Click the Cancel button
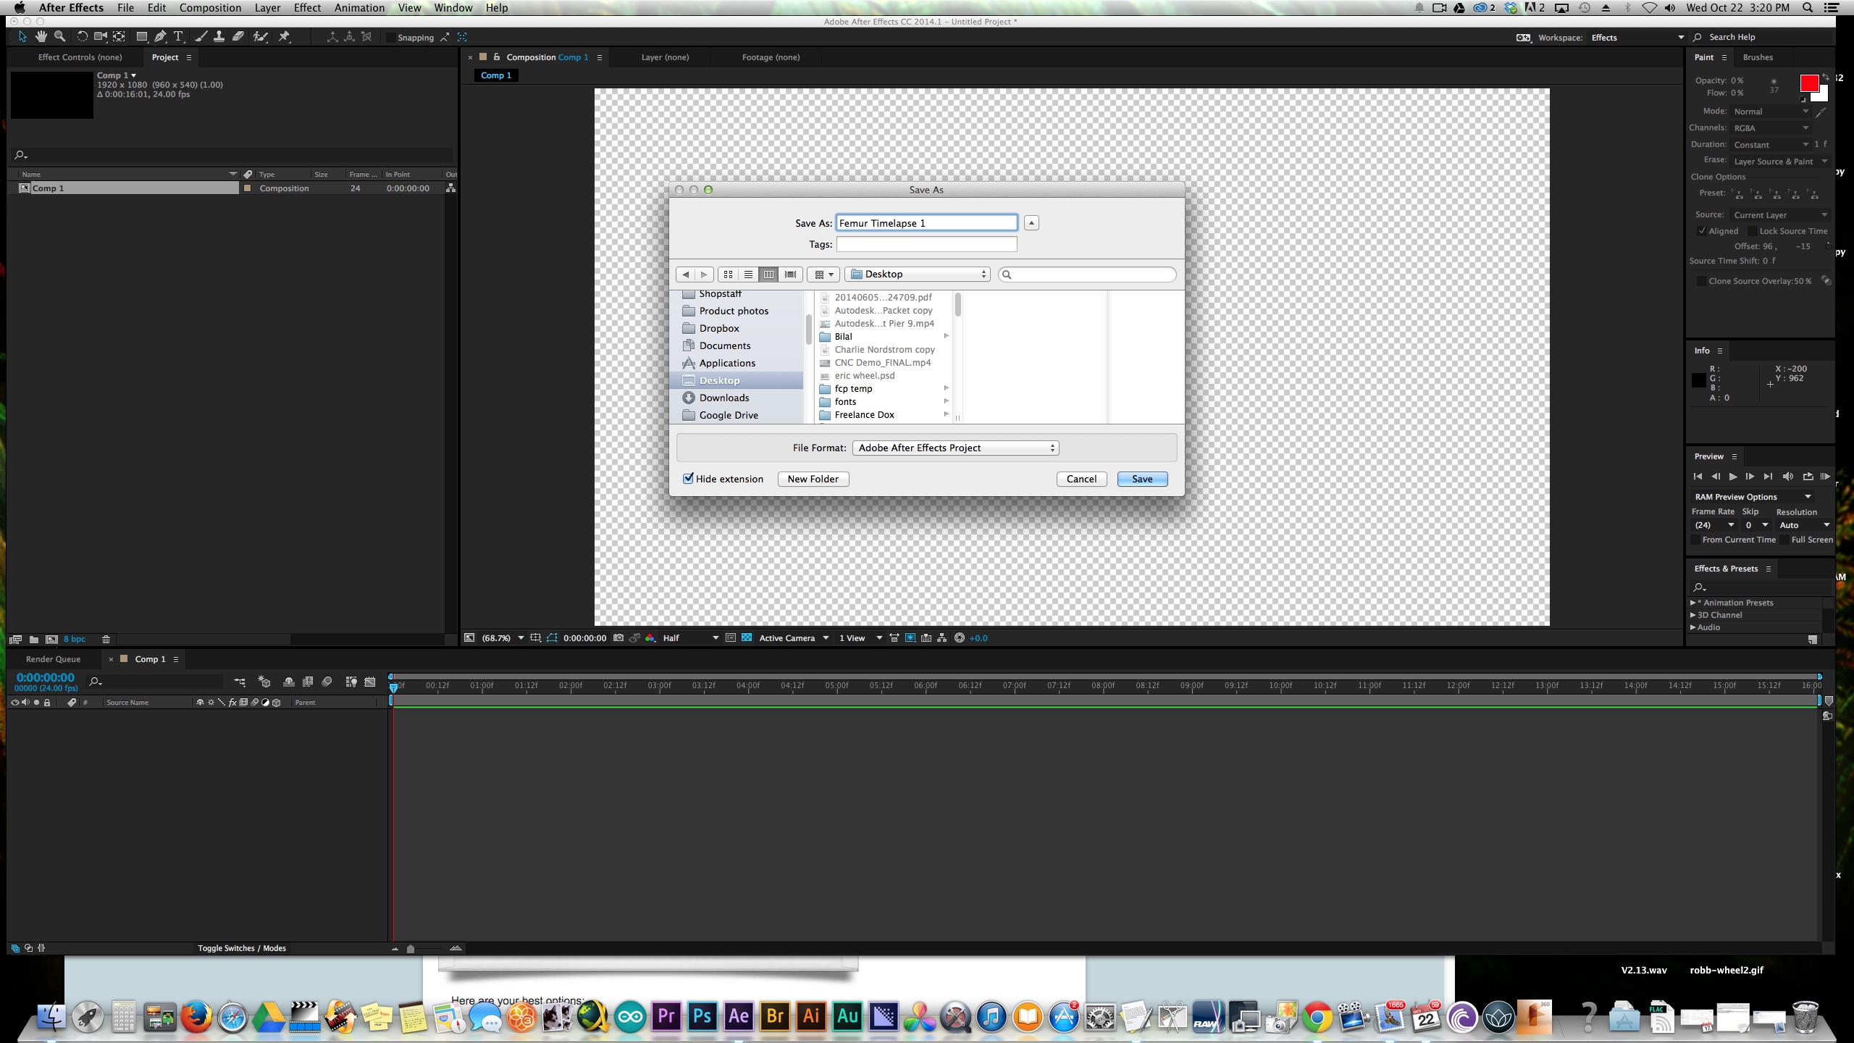The image size is (1854, 1043). 1081,479
